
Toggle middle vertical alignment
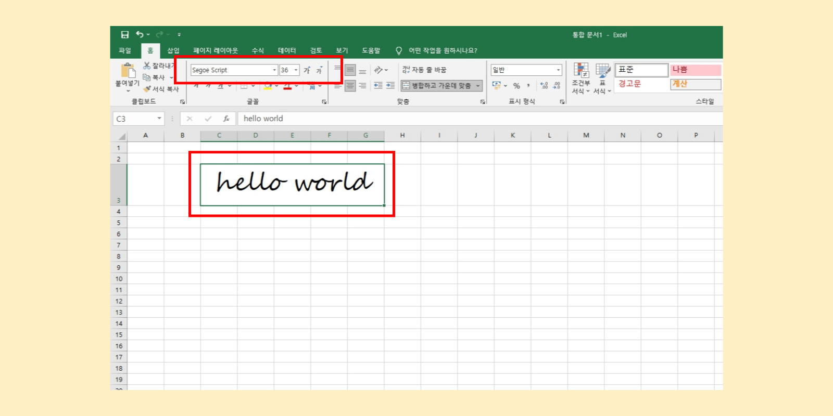point(350,70)
